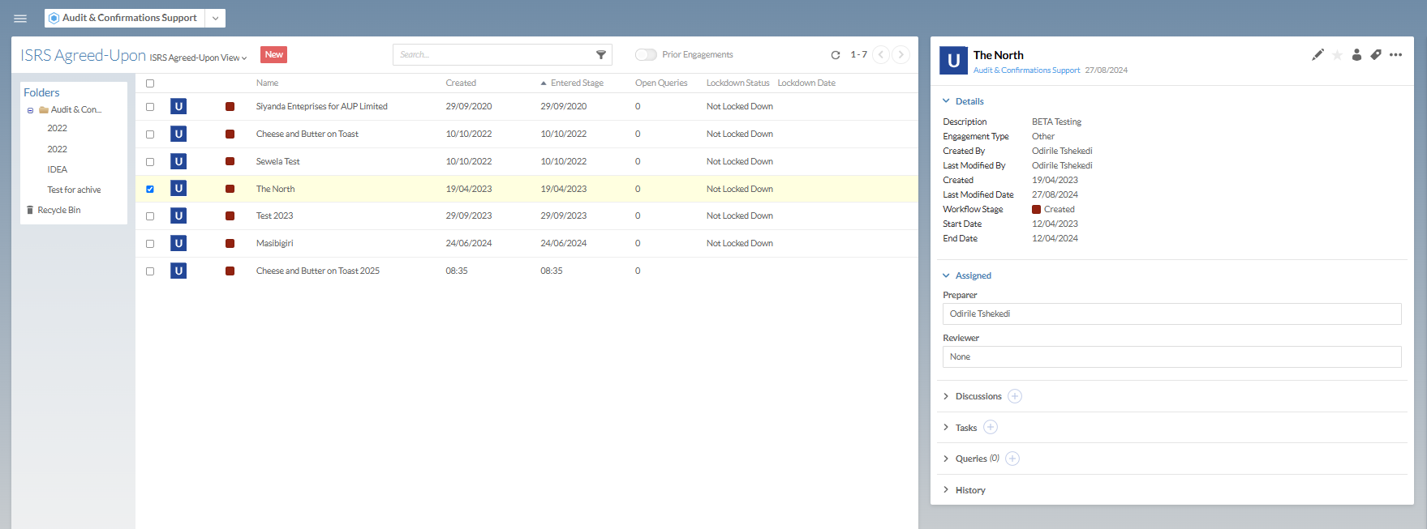Expand the History section

946,489
